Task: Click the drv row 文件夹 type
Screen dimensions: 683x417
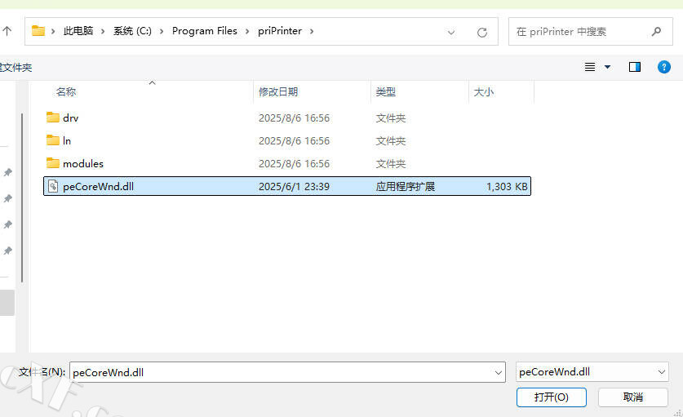Action: 391,118
